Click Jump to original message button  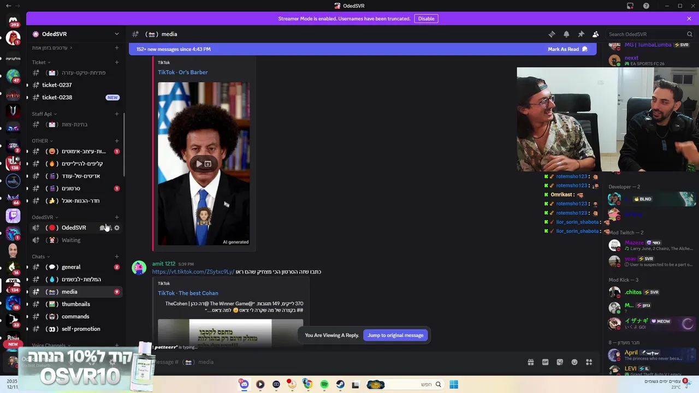[395, 335]
